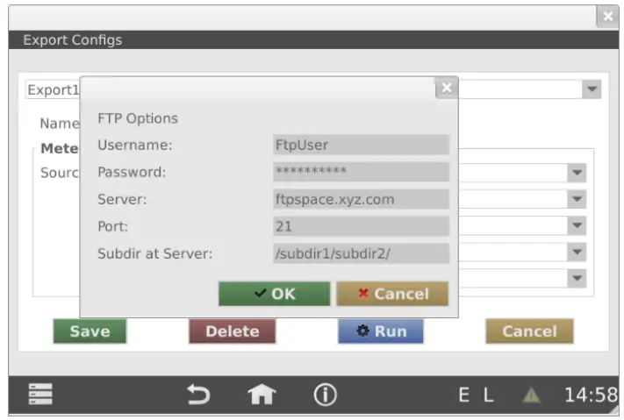624x420 pixels.
Task: Expand dropdown beside the Port row
Action: (x=577, y=225)
